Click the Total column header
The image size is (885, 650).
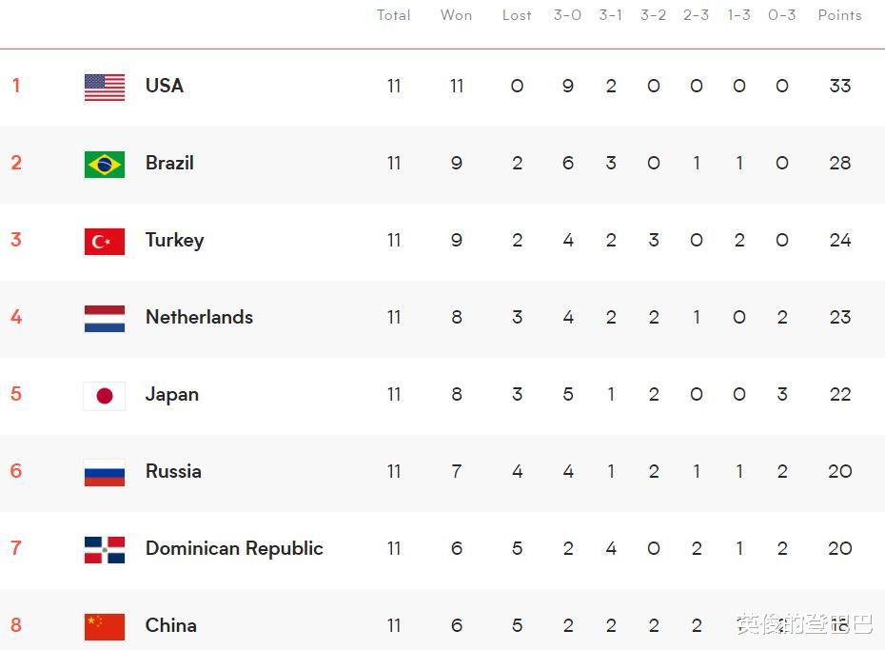point(393,15)
